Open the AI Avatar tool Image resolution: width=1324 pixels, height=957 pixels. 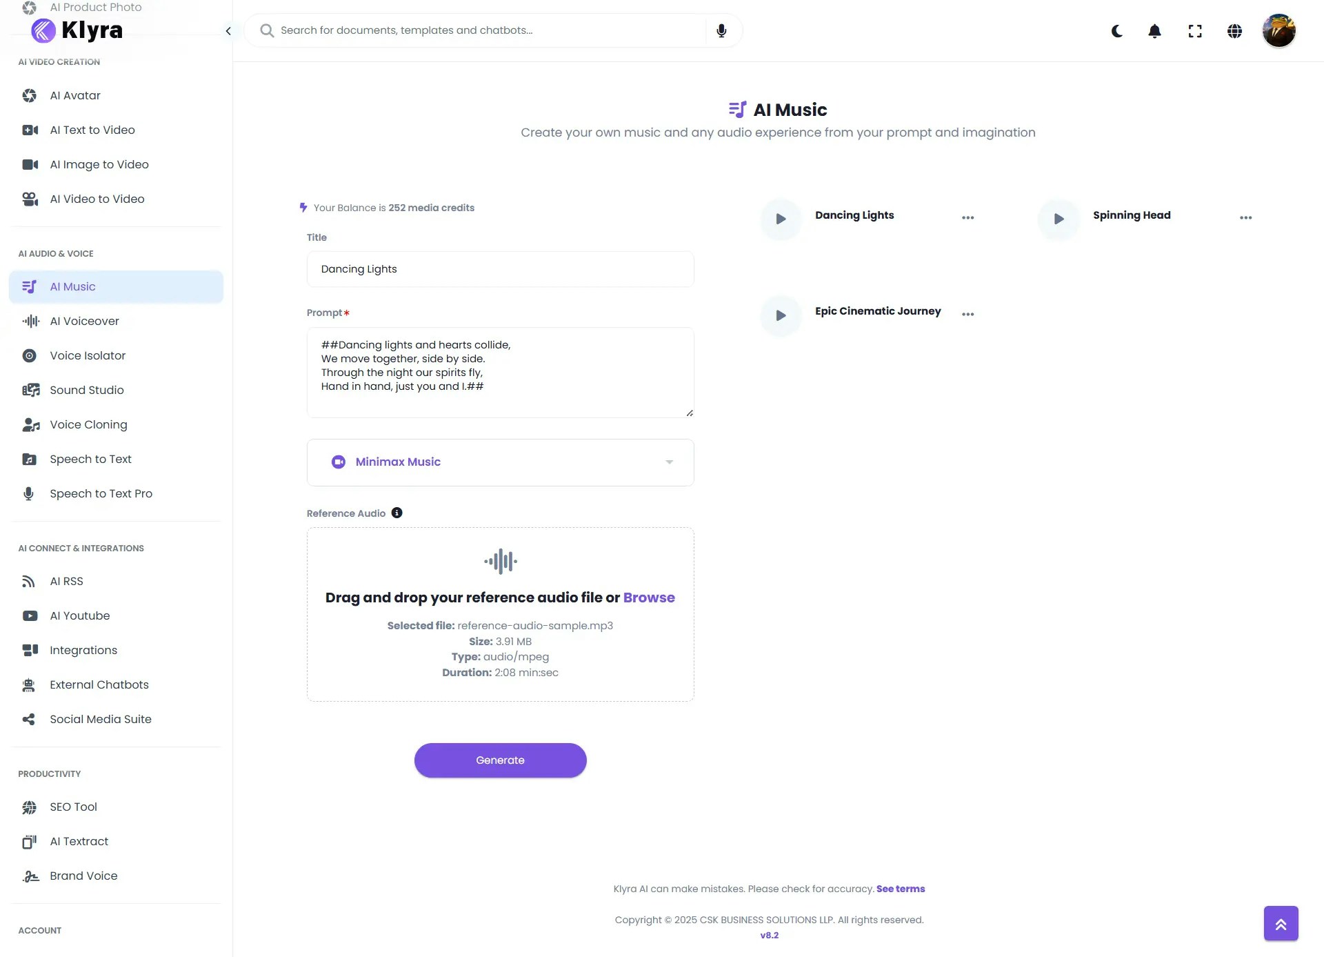tap(76, 95)
